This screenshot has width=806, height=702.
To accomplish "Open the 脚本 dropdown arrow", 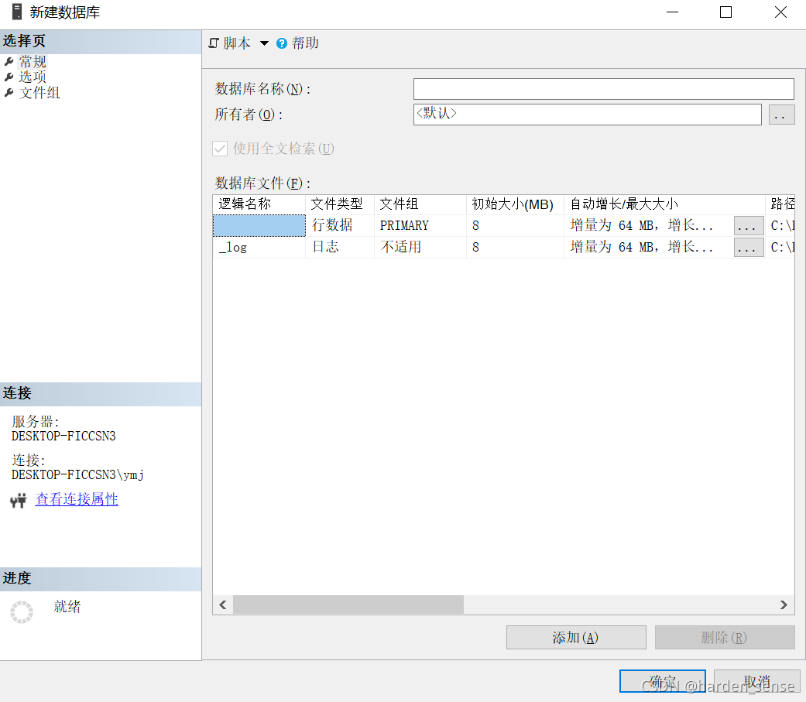I will pyautogui.click(x=264, y=43).
